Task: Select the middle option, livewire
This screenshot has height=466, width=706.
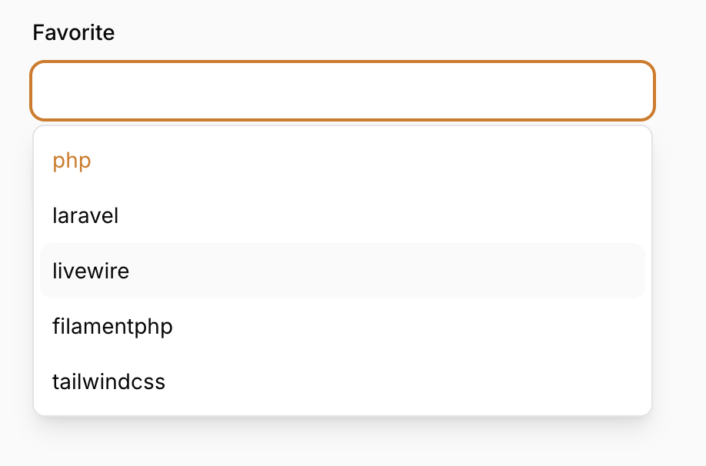Action: point(91,271)
